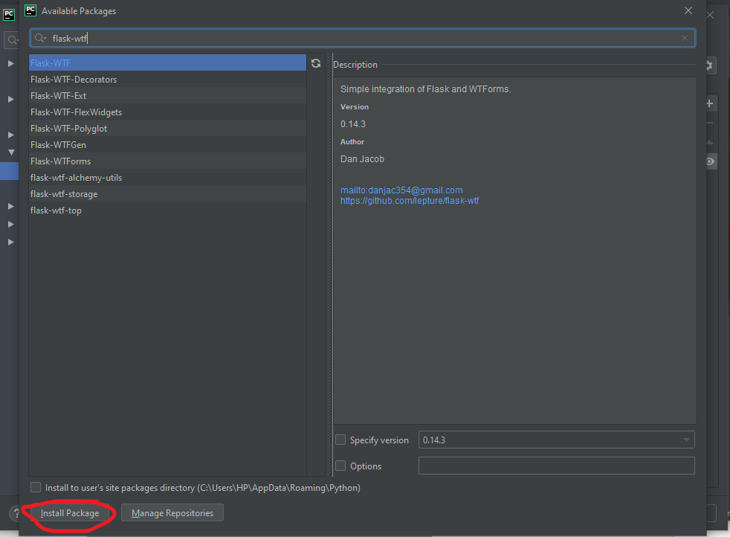This screenshot has width=730, height=537.
Task: Select Flask-WTForms package
Action: point(167,161)
